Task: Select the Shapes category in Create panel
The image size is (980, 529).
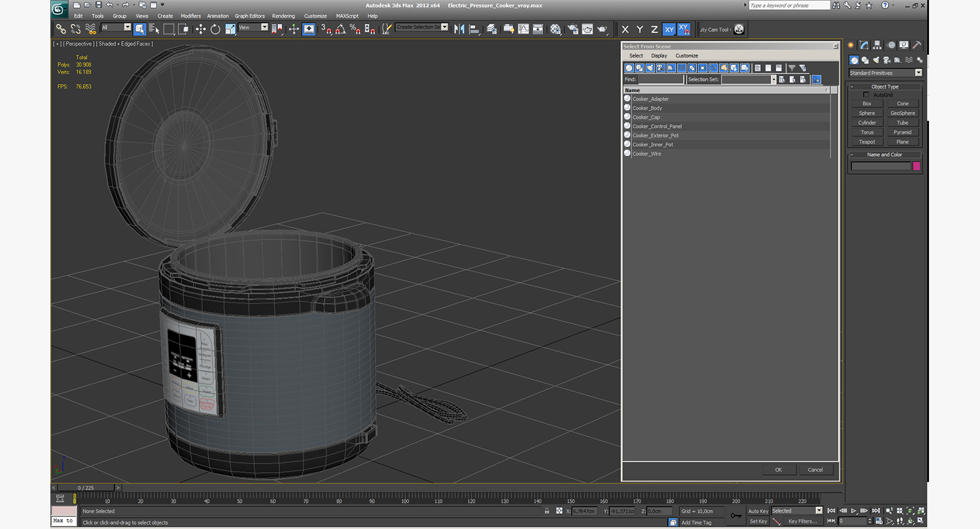Action: (x=865, y=60)
